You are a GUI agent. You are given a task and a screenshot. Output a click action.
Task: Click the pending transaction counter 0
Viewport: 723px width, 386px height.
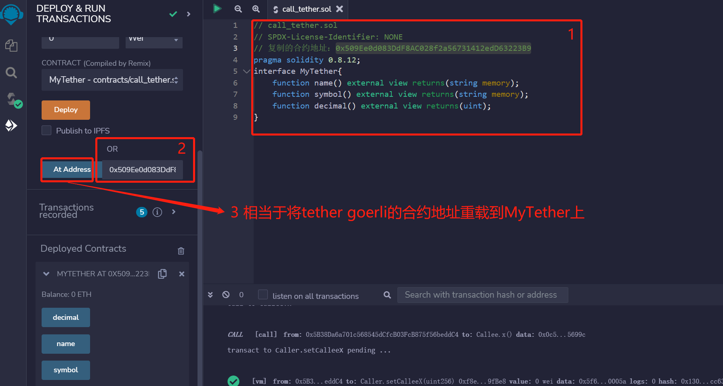pos(242,295)
